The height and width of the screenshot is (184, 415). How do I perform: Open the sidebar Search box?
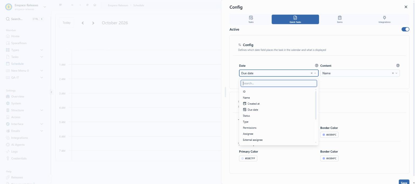25,19
